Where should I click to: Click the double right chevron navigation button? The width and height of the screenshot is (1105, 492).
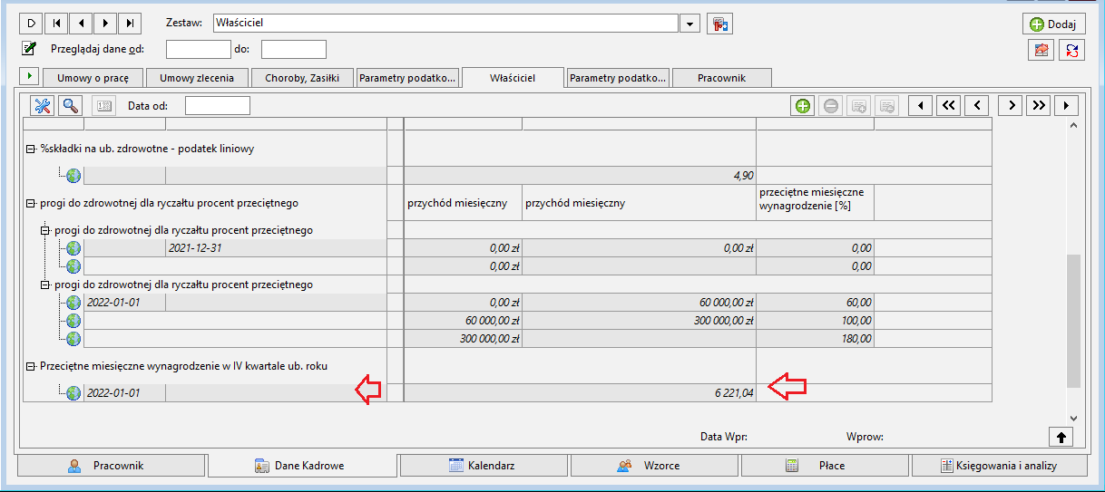coord(1039,106)
